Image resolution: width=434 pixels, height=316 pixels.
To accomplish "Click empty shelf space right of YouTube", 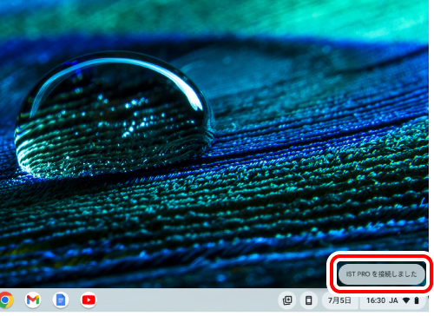I will pos(185,300).
